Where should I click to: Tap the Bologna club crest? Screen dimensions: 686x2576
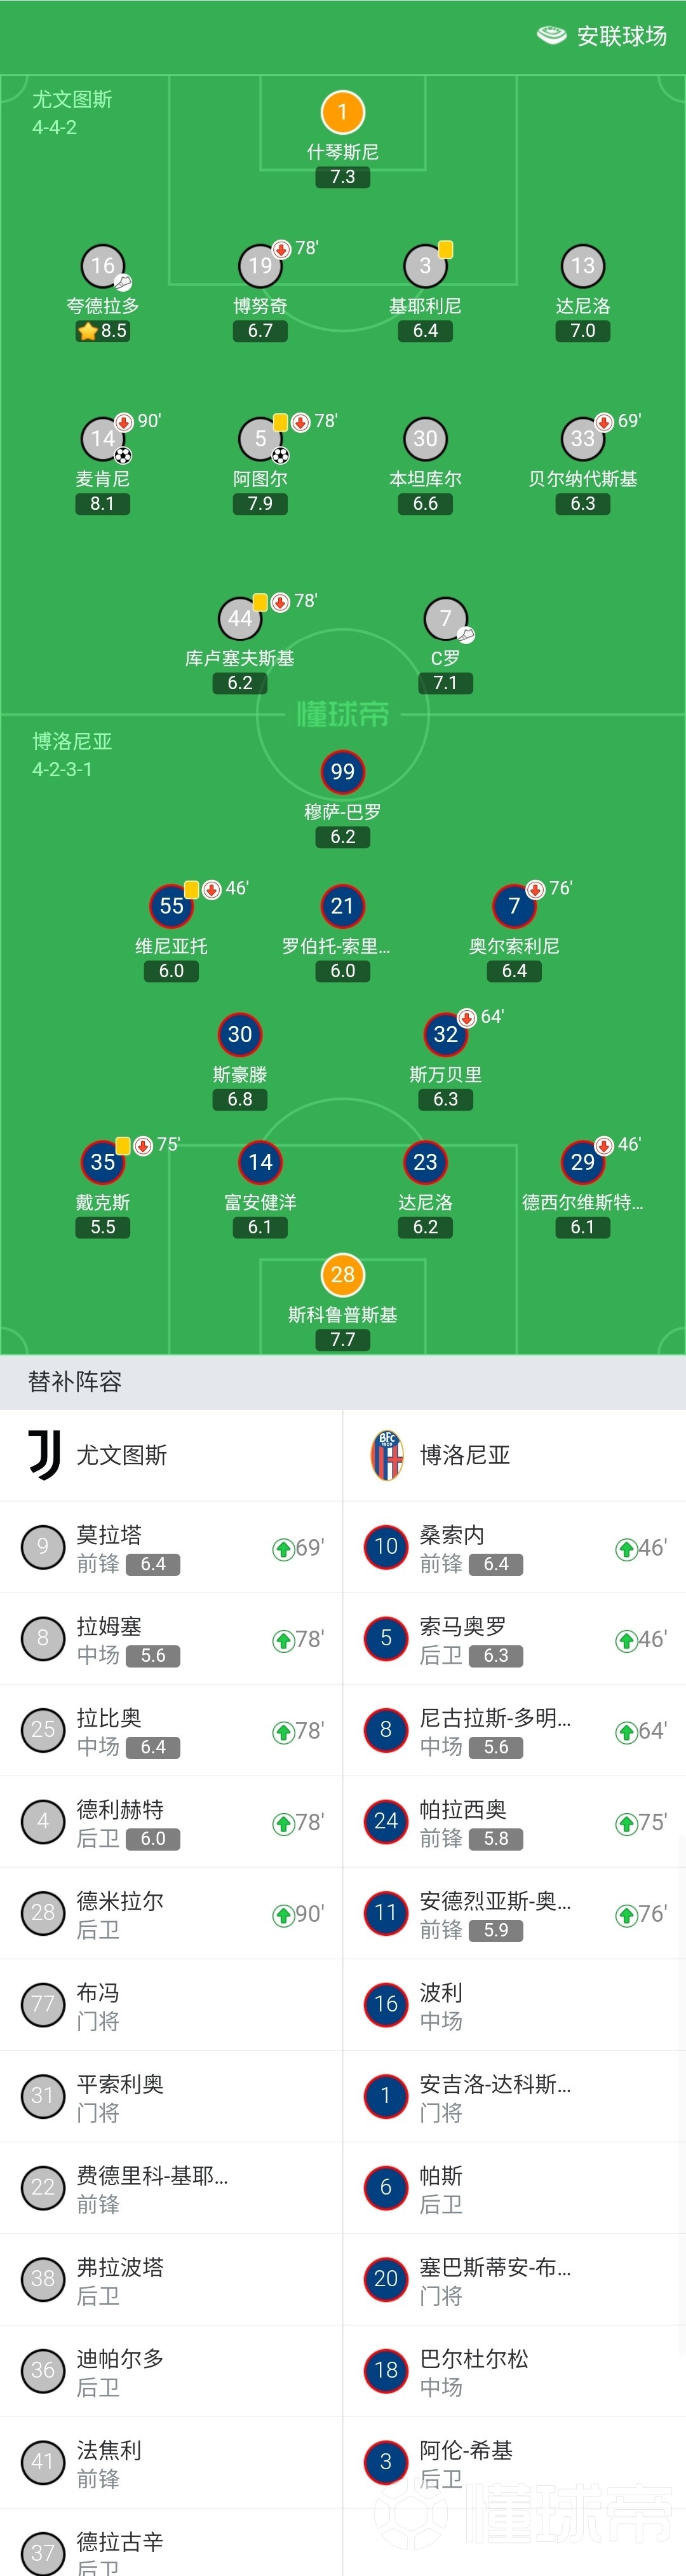click(x=387, y=1455)
